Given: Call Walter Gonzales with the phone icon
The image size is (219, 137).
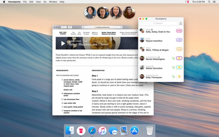Looking at the screenshot, I should [x=173, y=67].
